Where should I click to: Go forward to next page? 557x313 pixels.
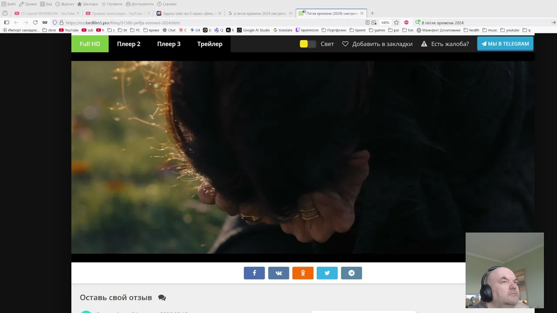click(x=26, y=23)
